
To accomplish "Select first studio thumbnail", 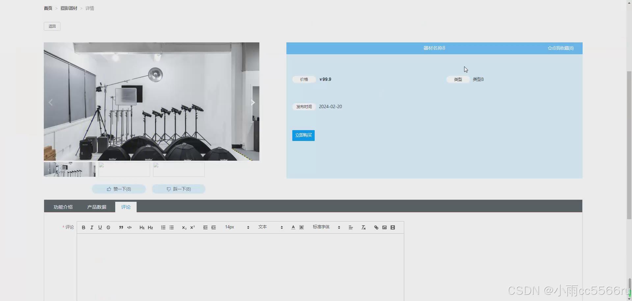I will (69, 169).
